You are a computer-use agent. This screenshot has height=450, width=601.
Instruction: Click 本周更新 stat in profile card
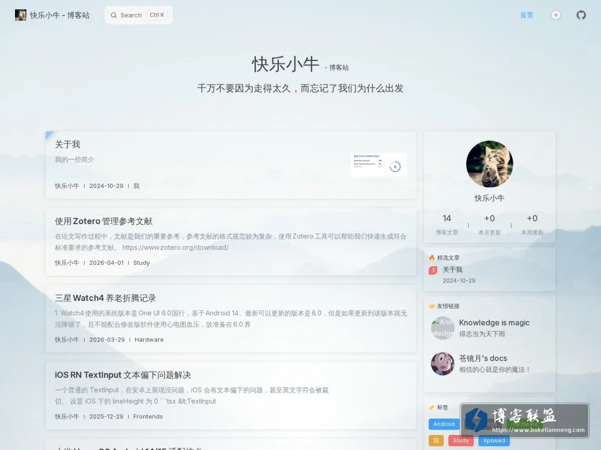click(532, 224)
